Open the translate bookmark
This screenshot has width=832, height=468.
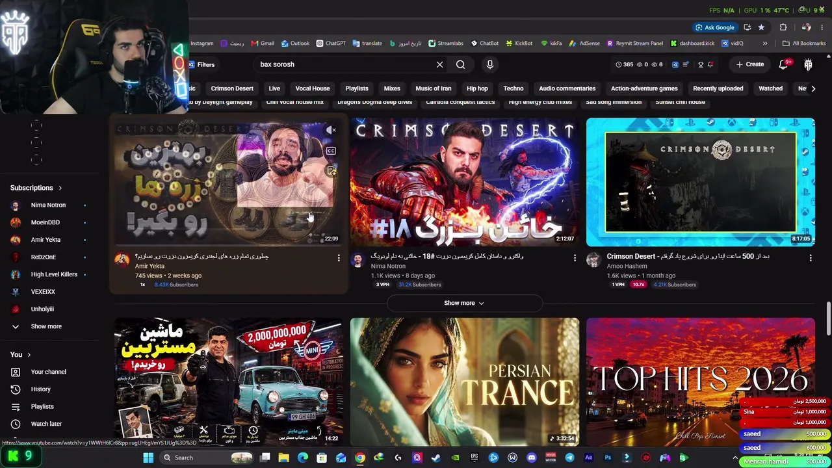[x=367, y=44]
